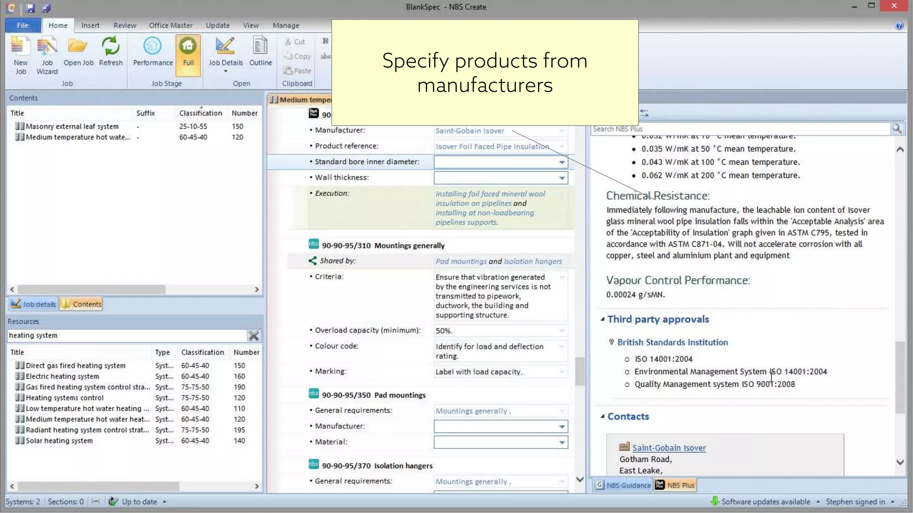This screenshot has height=513, width=913.
Task: Open the Overload capacity value dropdown
Action: [562, 331]
